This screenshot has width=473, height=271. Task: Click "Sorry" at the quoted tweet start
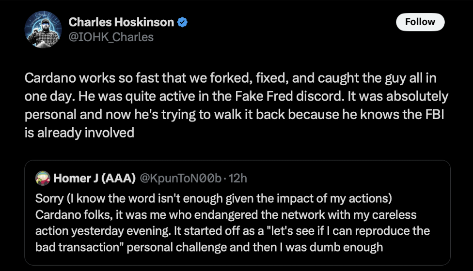click(x=49, y=199)
